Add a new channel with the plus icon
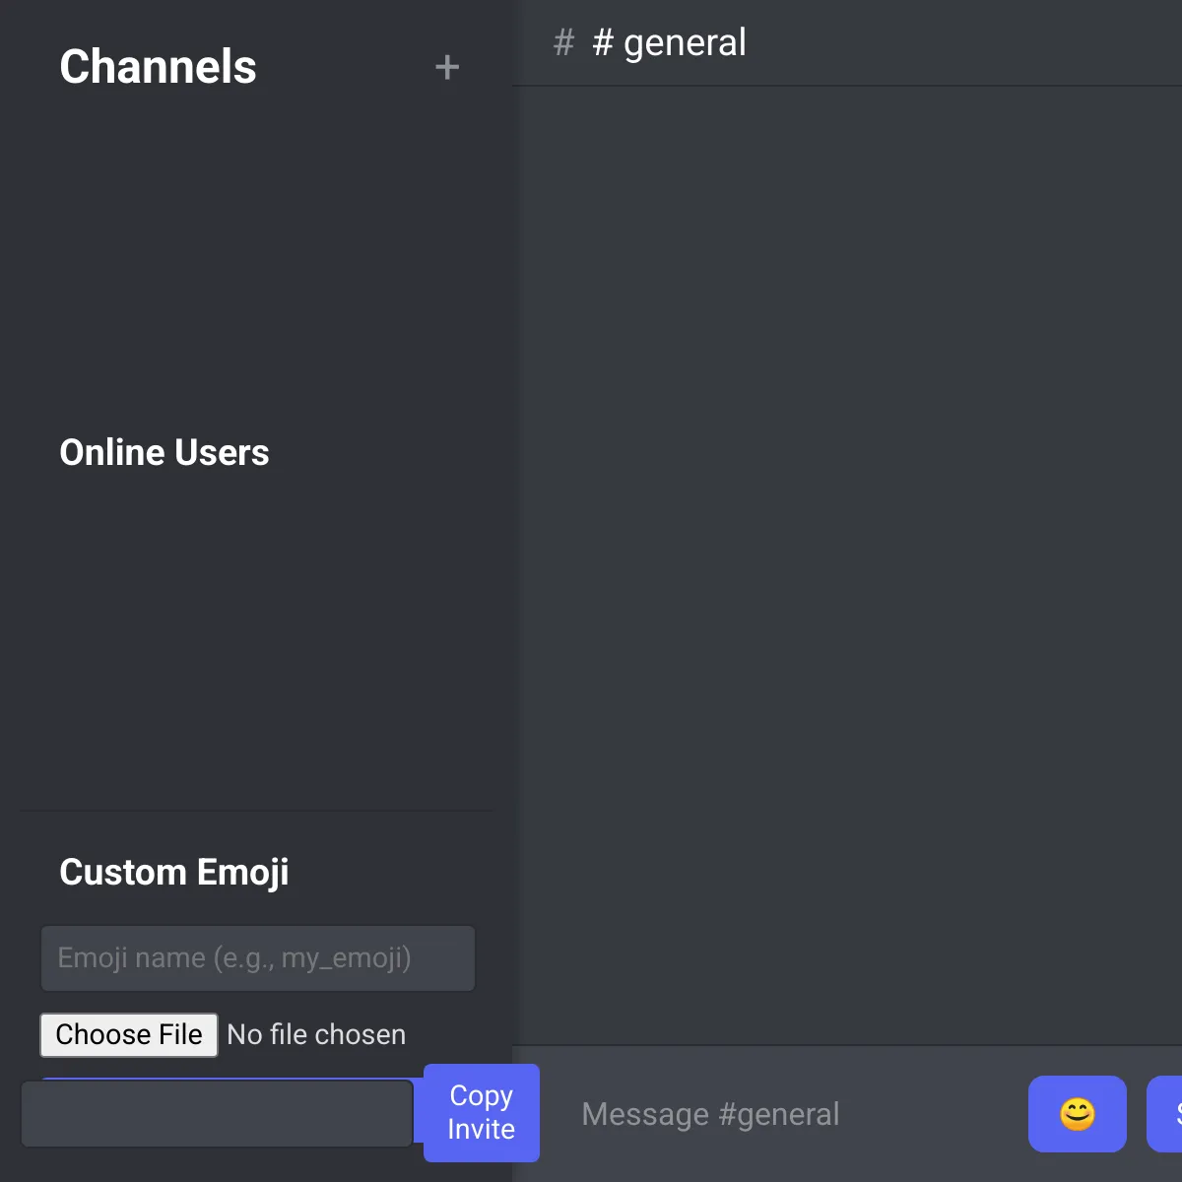This screenshot has width=1182, height=1182. tap(447, 67)
